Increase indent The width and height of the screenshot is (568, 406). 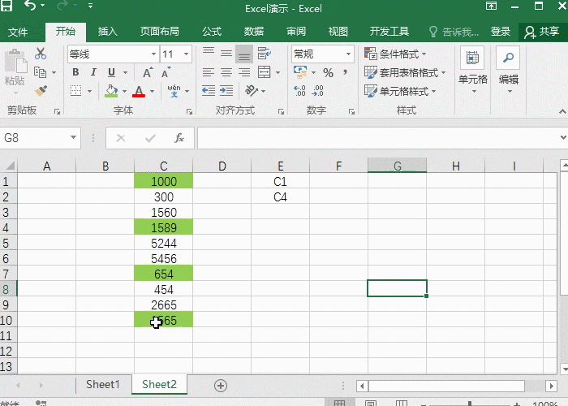tap(226, 91)
